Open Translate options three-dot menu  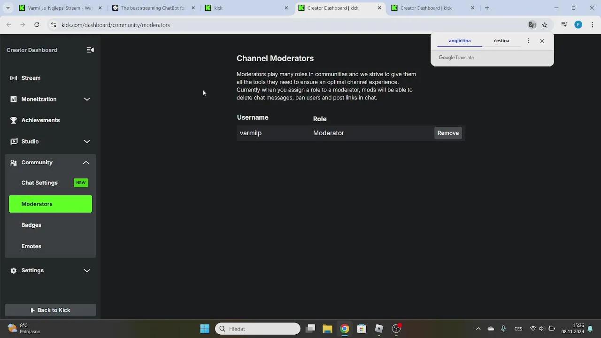(x=529, y=41)
